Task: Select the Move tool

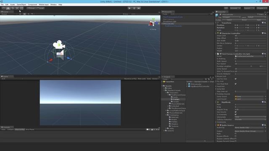Action: pos(8,8)
